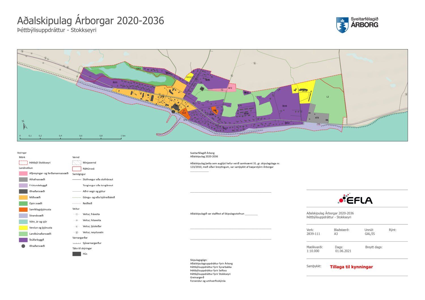Image resolution: width=425 pixels, height=300 pixels.
Task: Select the yellow Verslun og þjónusta swatch
Action: coord(23,228)
